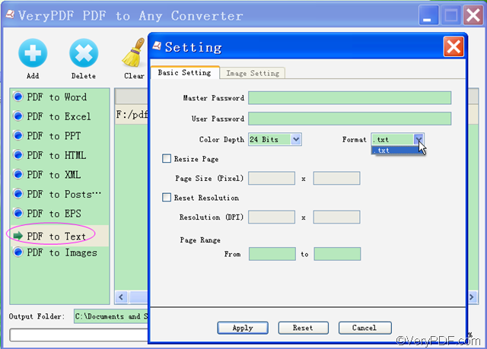
Task: Click the Cancel button
Action: click(364, 328)
